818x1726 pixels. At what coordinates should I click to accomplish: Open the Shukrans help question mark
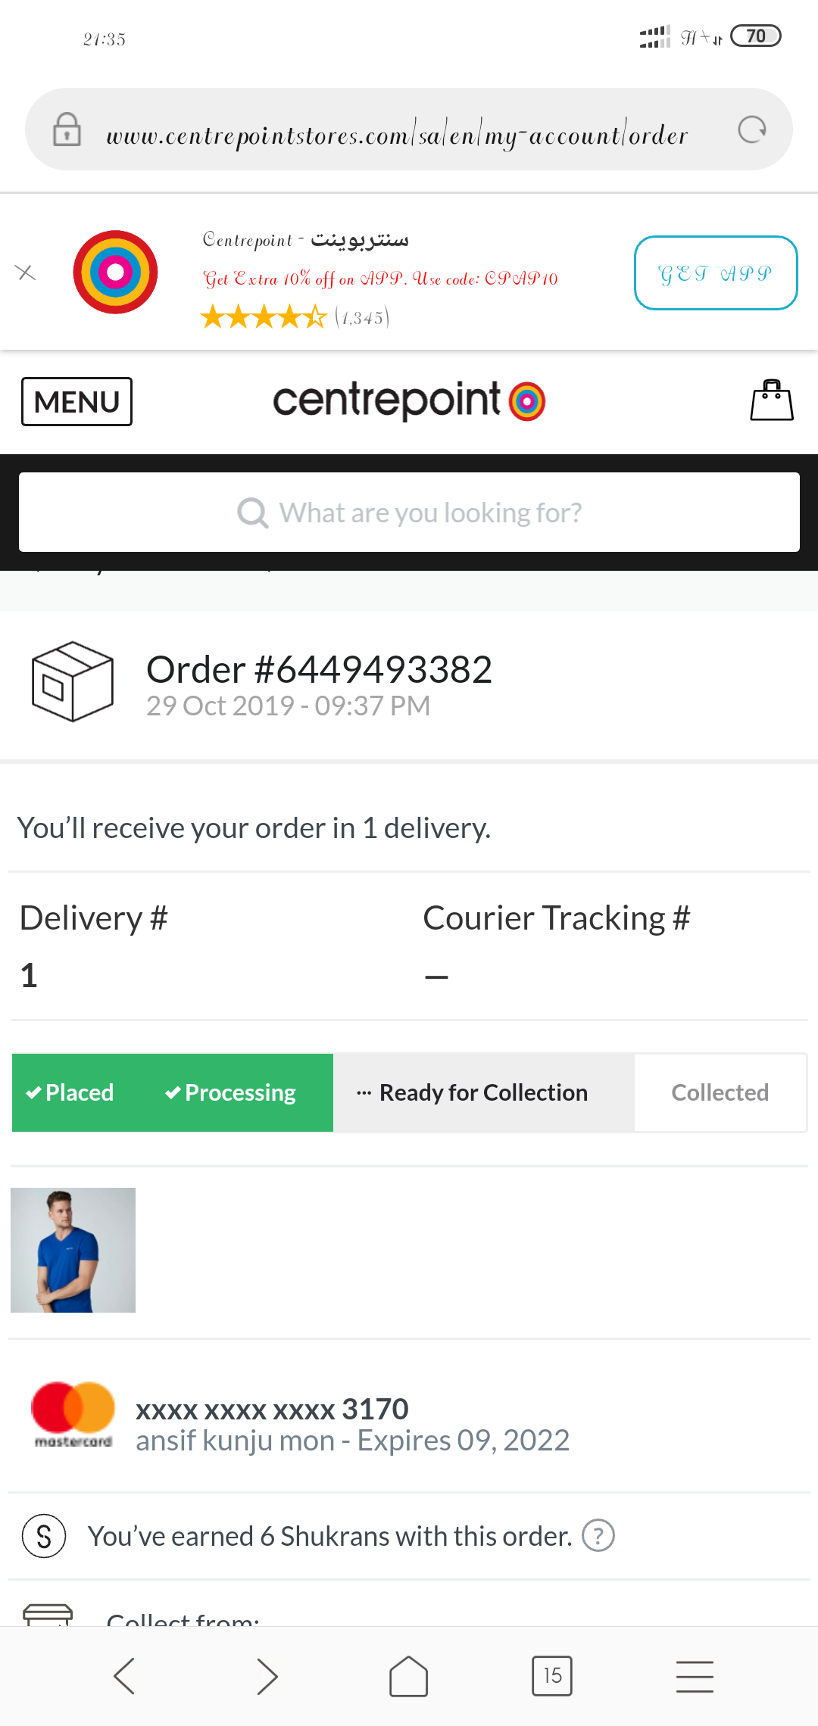[598, 1536]
